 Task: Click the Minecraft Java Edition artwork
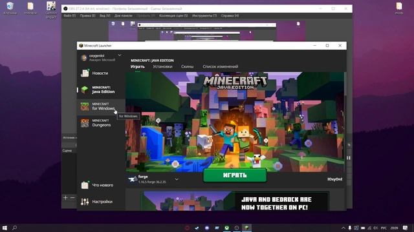(235, 122)
